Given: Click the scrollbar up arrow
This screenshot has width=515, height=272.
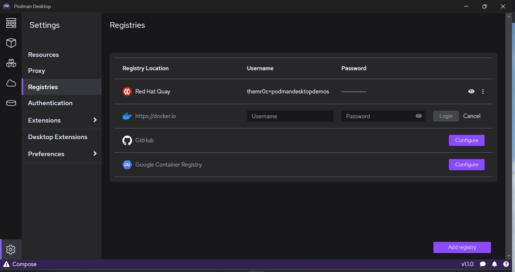Looking at the screenshot, I should point(509,16).
